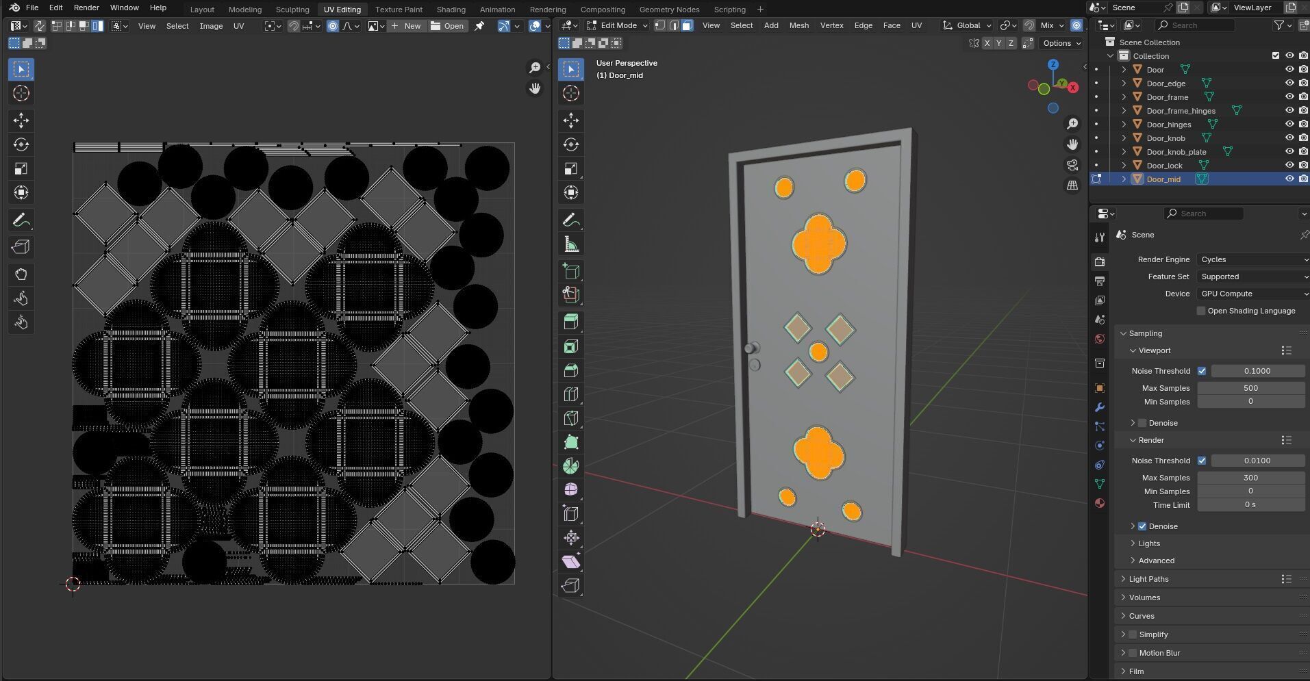Toggle Render Noise Threshold checkbox

(1202, 461)
